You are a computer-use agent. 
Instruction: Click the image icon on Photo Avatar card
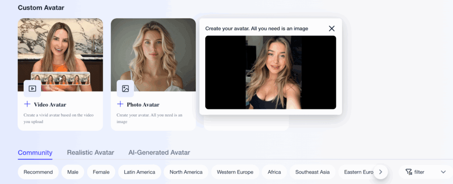click(125, 88)
